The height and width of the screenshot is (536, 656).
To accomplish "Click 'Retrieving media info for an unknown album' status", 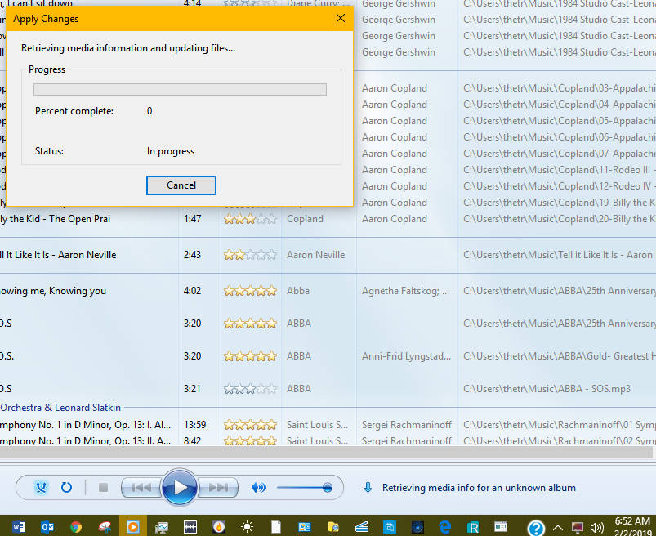I will [479, 488].
